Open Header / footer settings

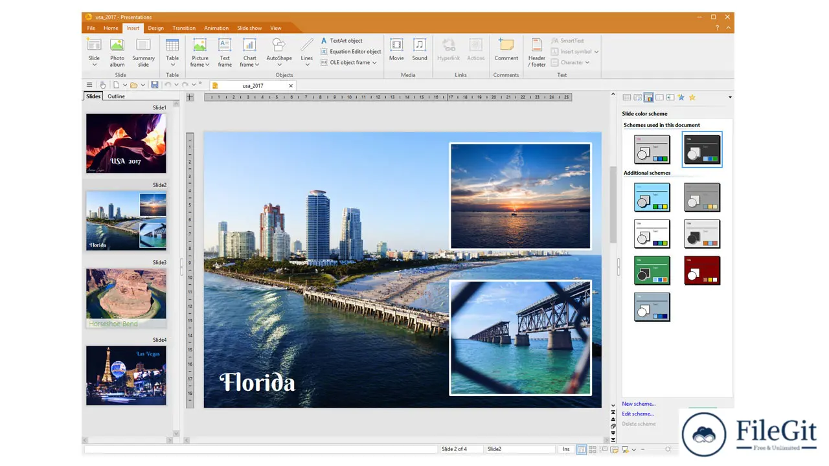coord(537,52)
